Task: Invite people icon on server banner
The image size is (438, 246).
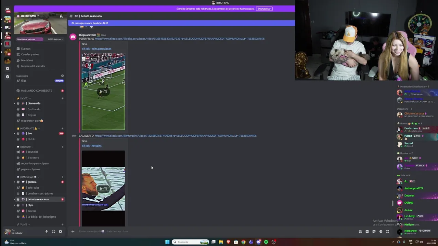Action: (61, 16)
